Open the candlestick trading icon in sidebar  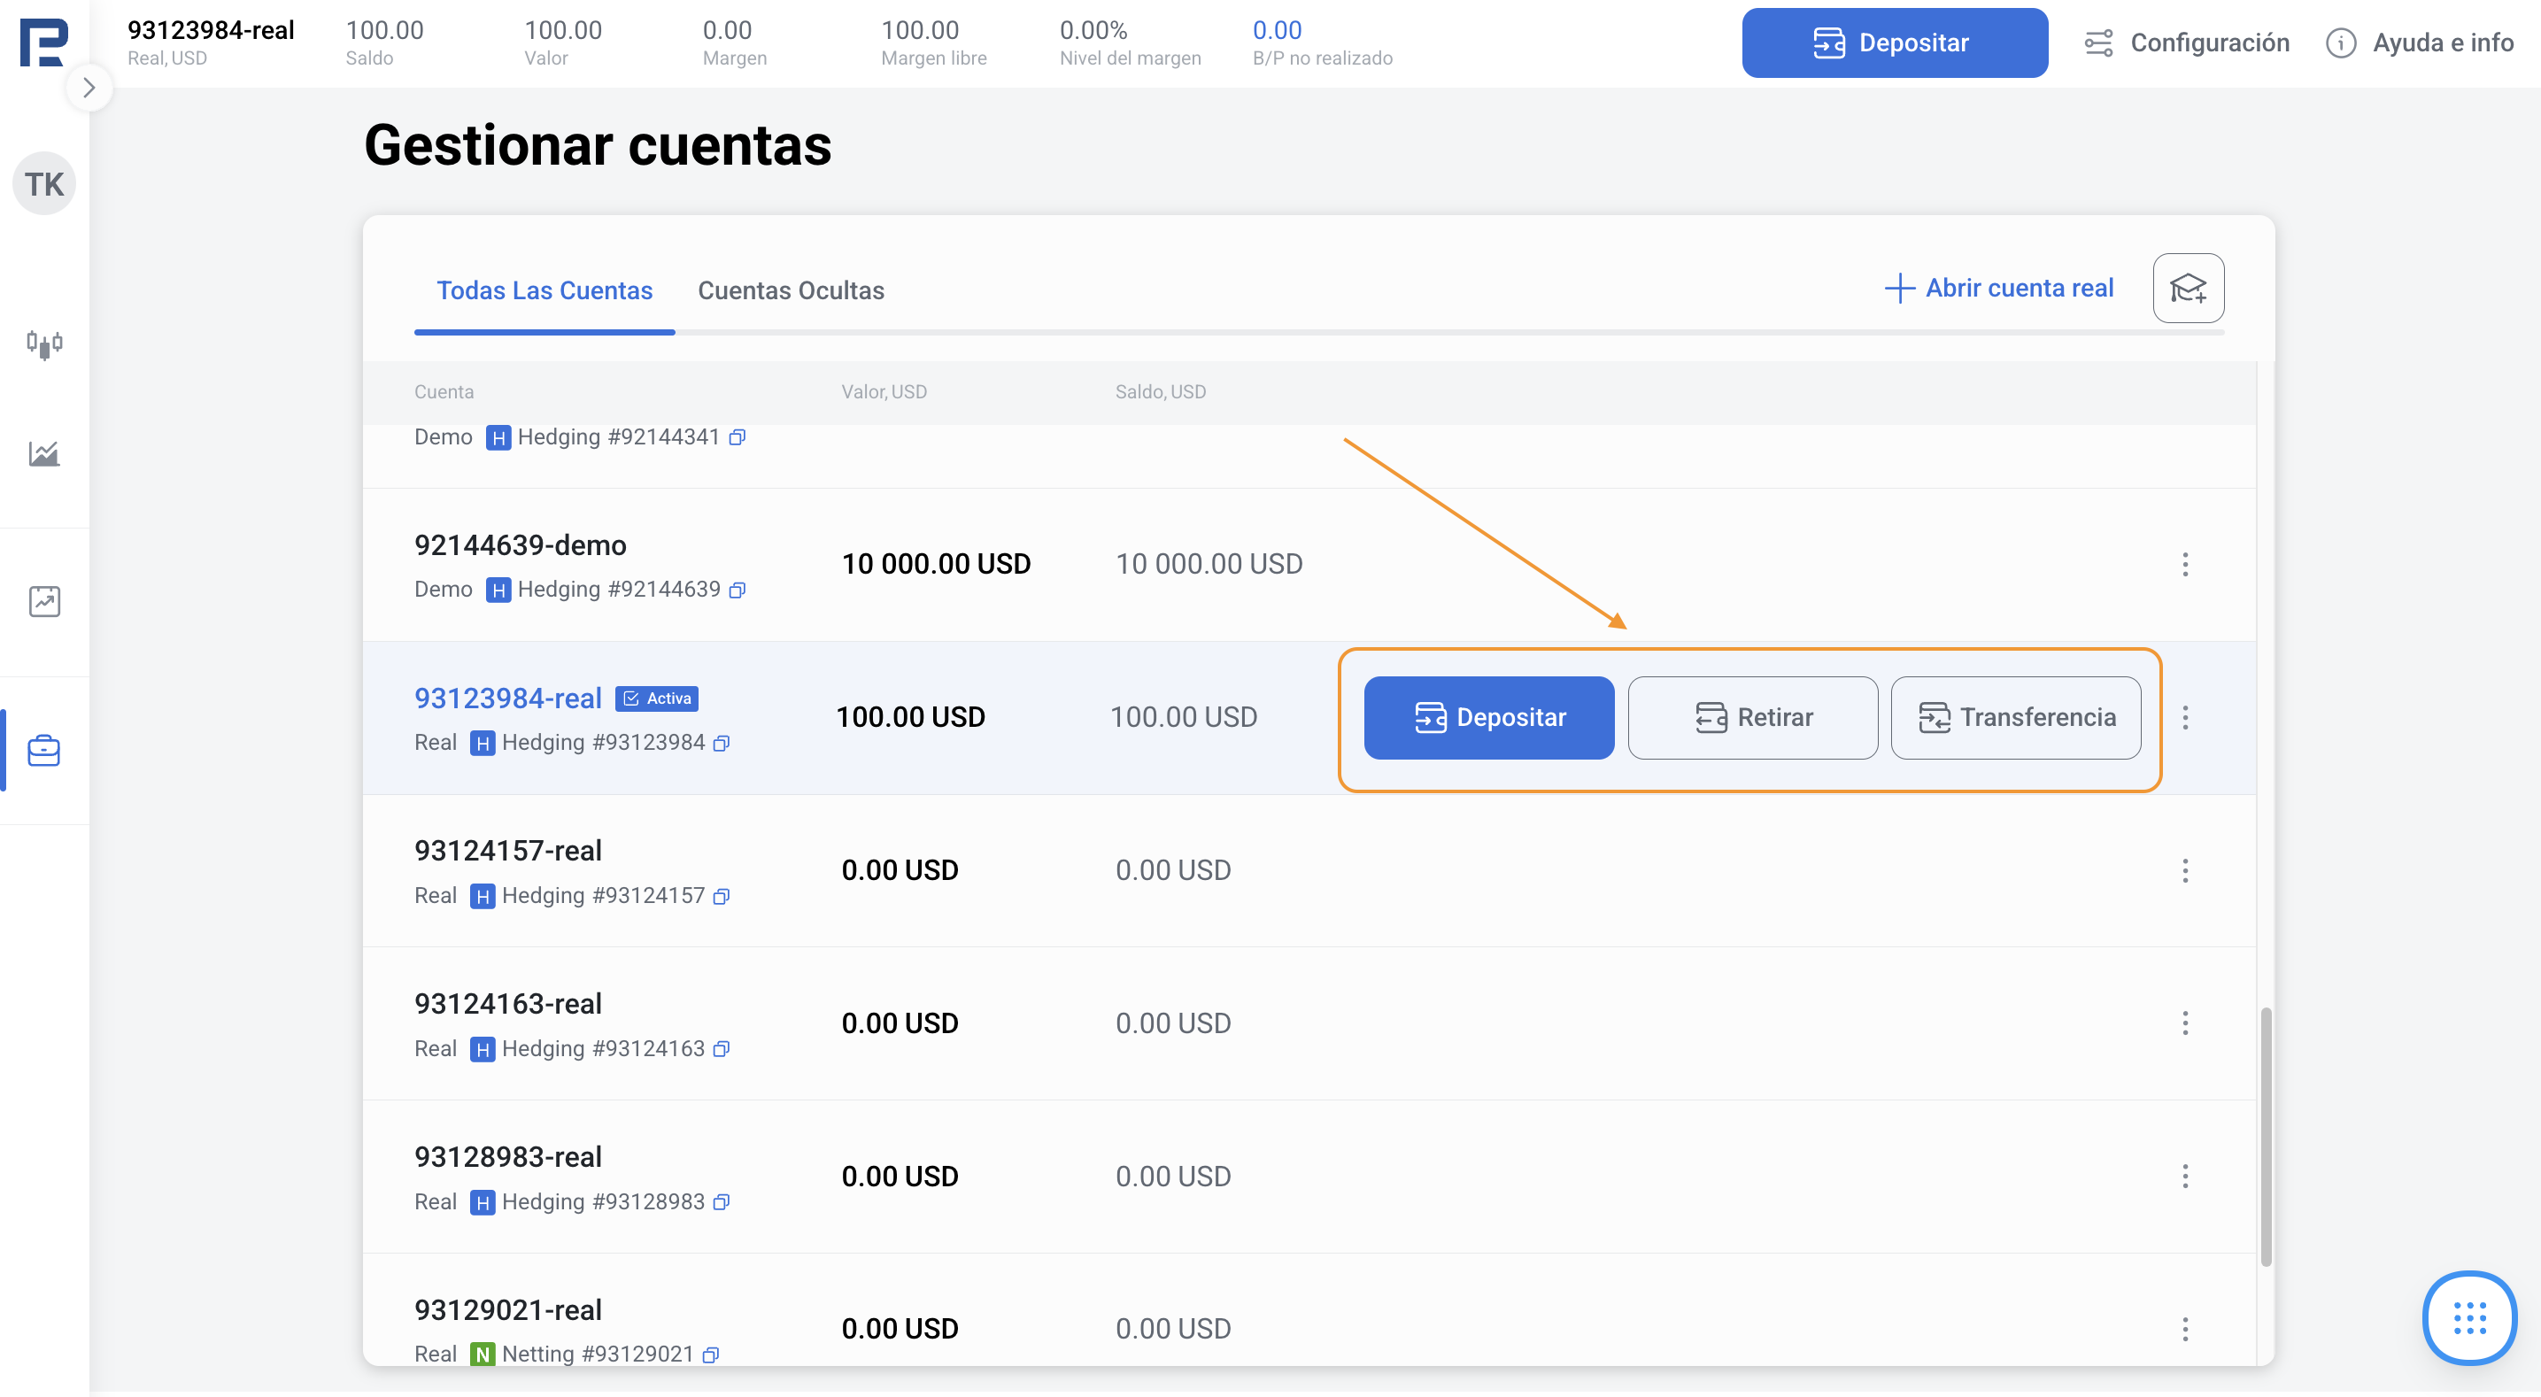click(43, 343)
